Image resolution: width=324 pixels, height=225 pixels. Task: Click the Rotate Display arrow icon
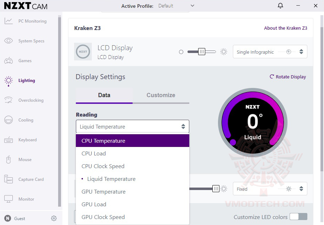click(272, 77)
